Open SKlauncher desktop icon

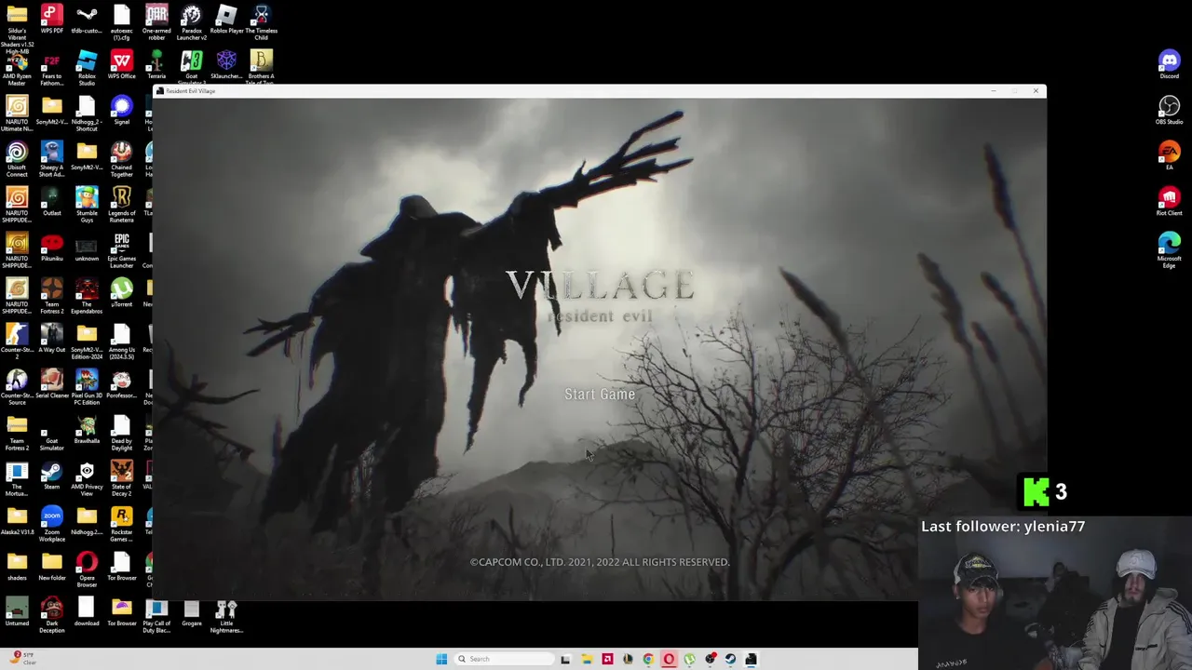[x=226, y=65]
